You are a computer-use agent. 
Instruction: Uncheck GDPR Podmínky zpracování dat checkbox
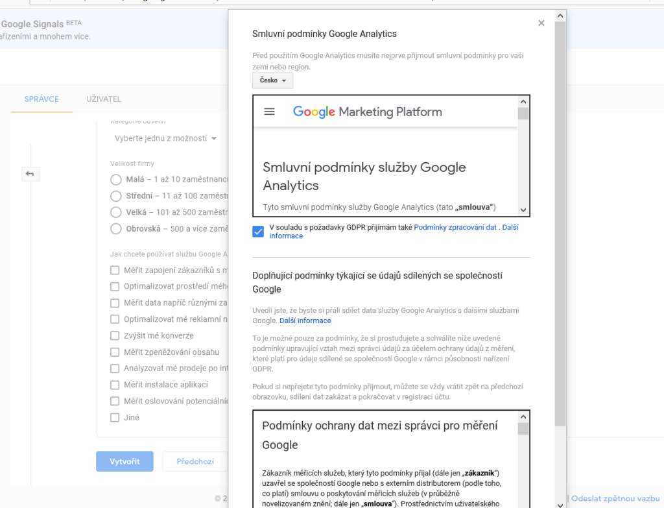click(258, 232)
